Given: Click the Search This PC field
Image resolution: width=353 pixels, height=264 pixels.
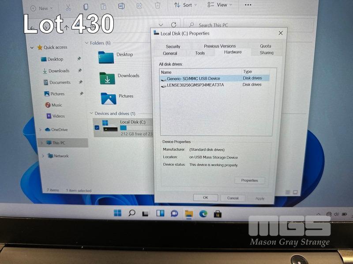Looking at the screenshot, I should [247, 26].
